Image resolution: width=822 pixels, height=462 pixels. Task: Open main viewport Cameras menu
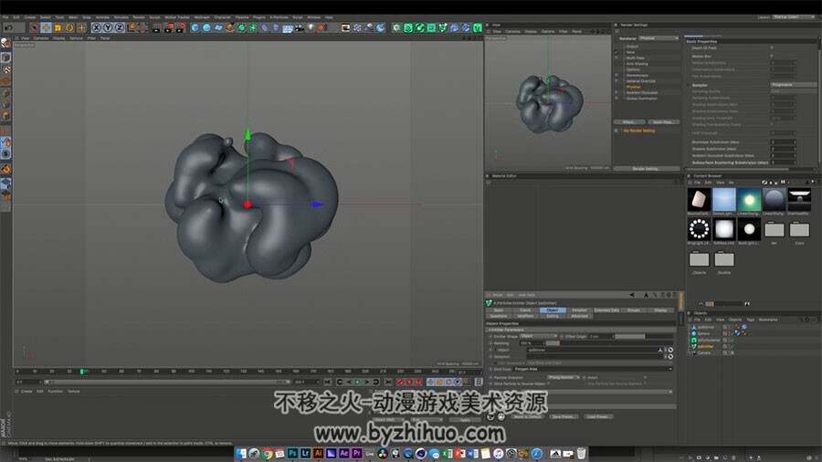[41, 38]
